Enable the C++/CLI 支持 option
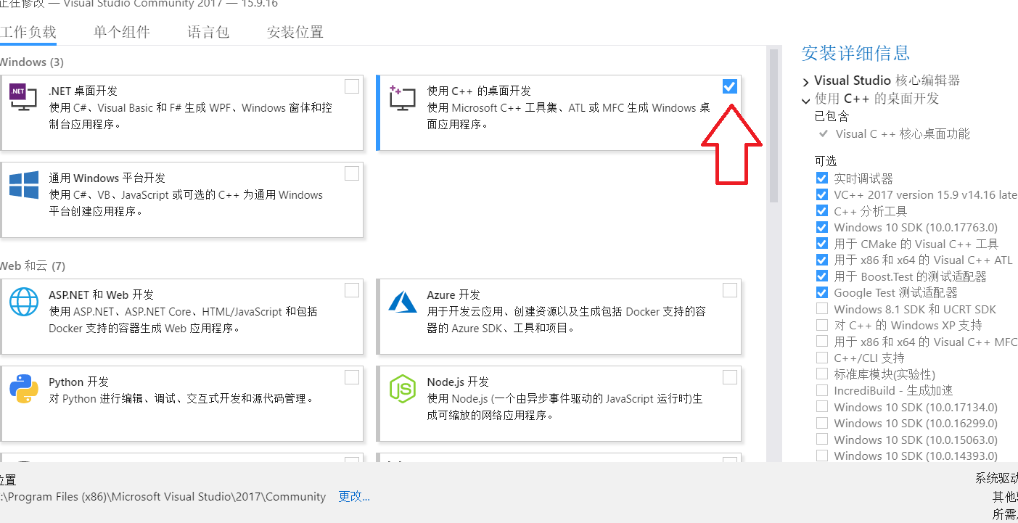The image size is (1018, 523). (822, 358)
